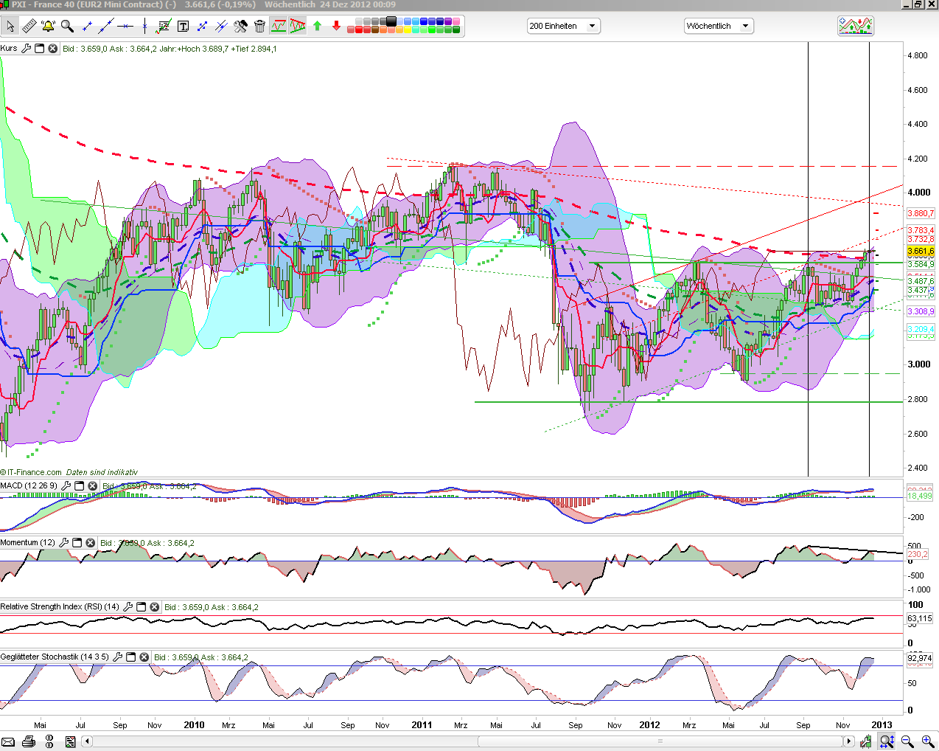The height and width of the screenshot is (751, 939).
Task: Remove the MACD indicator panel
Action: pyautogui.click(x=93, y=485)
